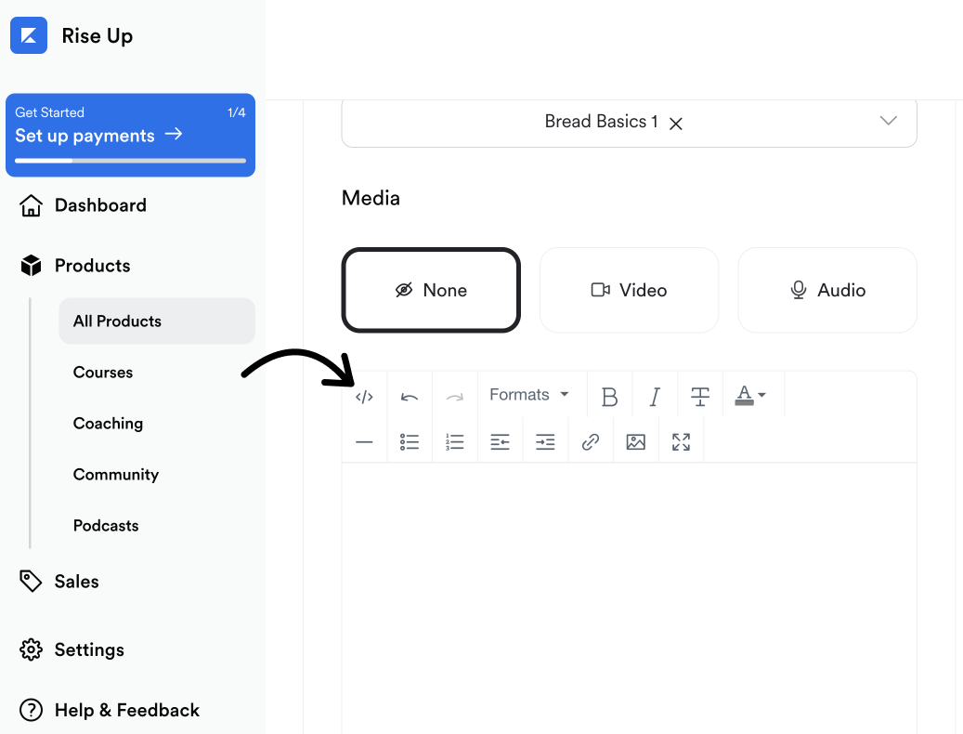The height and width of the screenshot is (734, 963).
Task: Select All Products
Action: [157, 321]
